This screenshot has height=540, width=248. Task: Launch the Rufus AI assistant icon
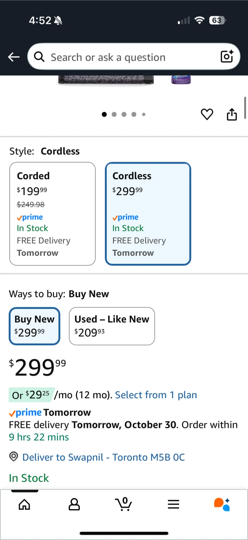coord(222,504)
